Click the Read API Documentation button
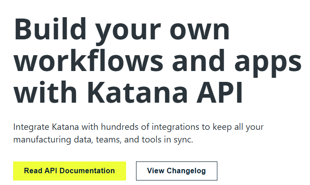 click(x=70, y=171)
